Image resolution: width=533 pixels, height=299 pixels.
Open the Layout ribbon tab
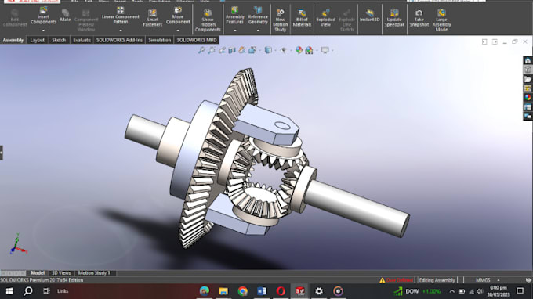pos(37,40)
